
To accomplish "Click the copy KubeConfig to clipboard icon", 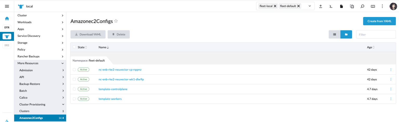I will tap(352, 6).
